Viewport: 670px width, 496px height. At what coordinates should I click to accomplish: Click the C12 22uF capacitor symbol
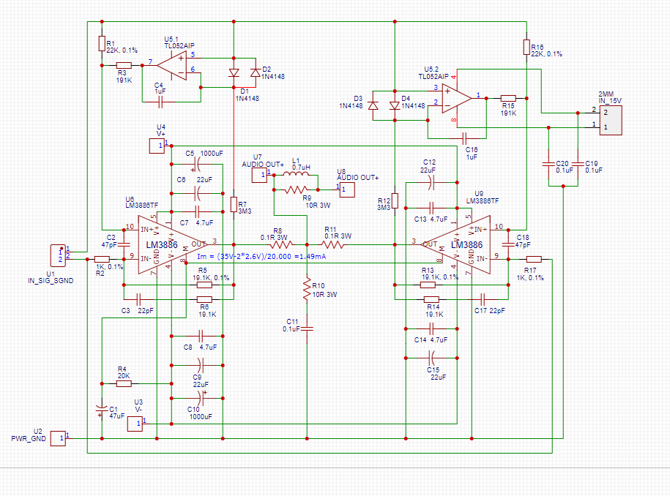(431, 182)
